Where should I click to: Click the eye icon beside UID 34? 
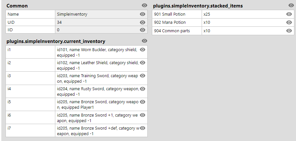(x=142, y=22)
